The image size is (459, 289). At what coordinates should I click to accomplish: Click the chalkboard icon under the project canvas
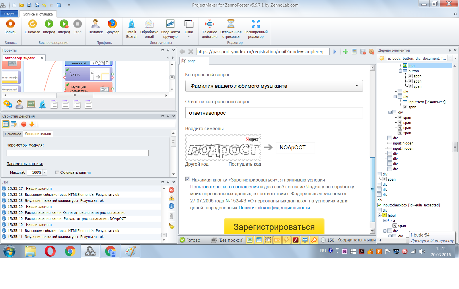tap(31, 104)
